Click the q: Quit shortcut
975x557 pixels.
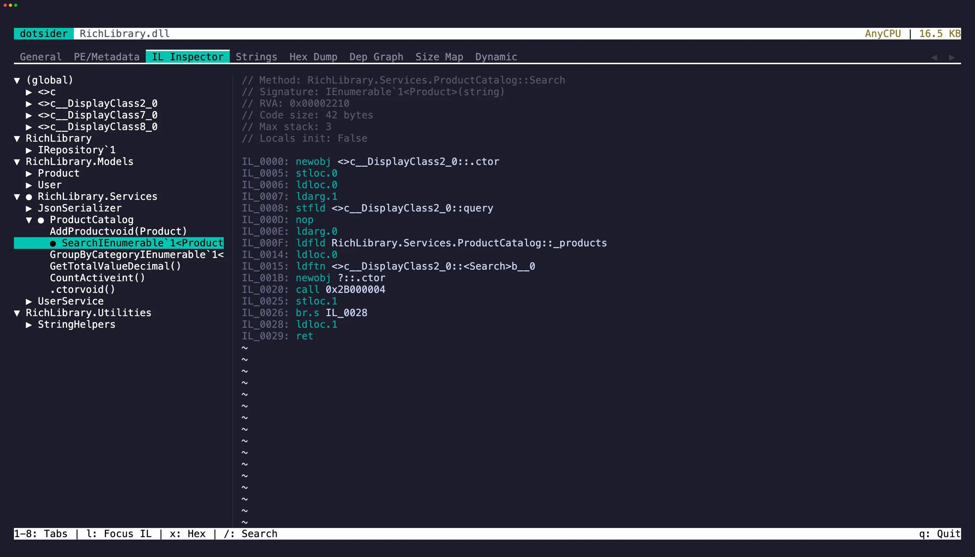(x=939, y=534)
